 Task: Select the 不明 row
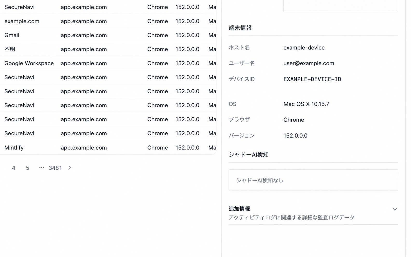pyautogui.click(x=108, y=49)
